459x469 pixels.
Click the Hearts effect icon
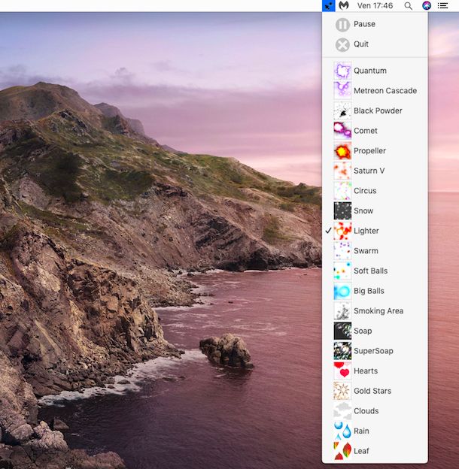click(x=342, y=371)
